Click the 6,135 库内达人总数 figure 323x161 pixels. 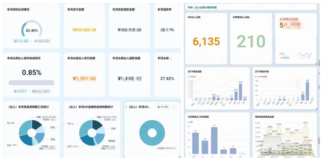point(206,42)
